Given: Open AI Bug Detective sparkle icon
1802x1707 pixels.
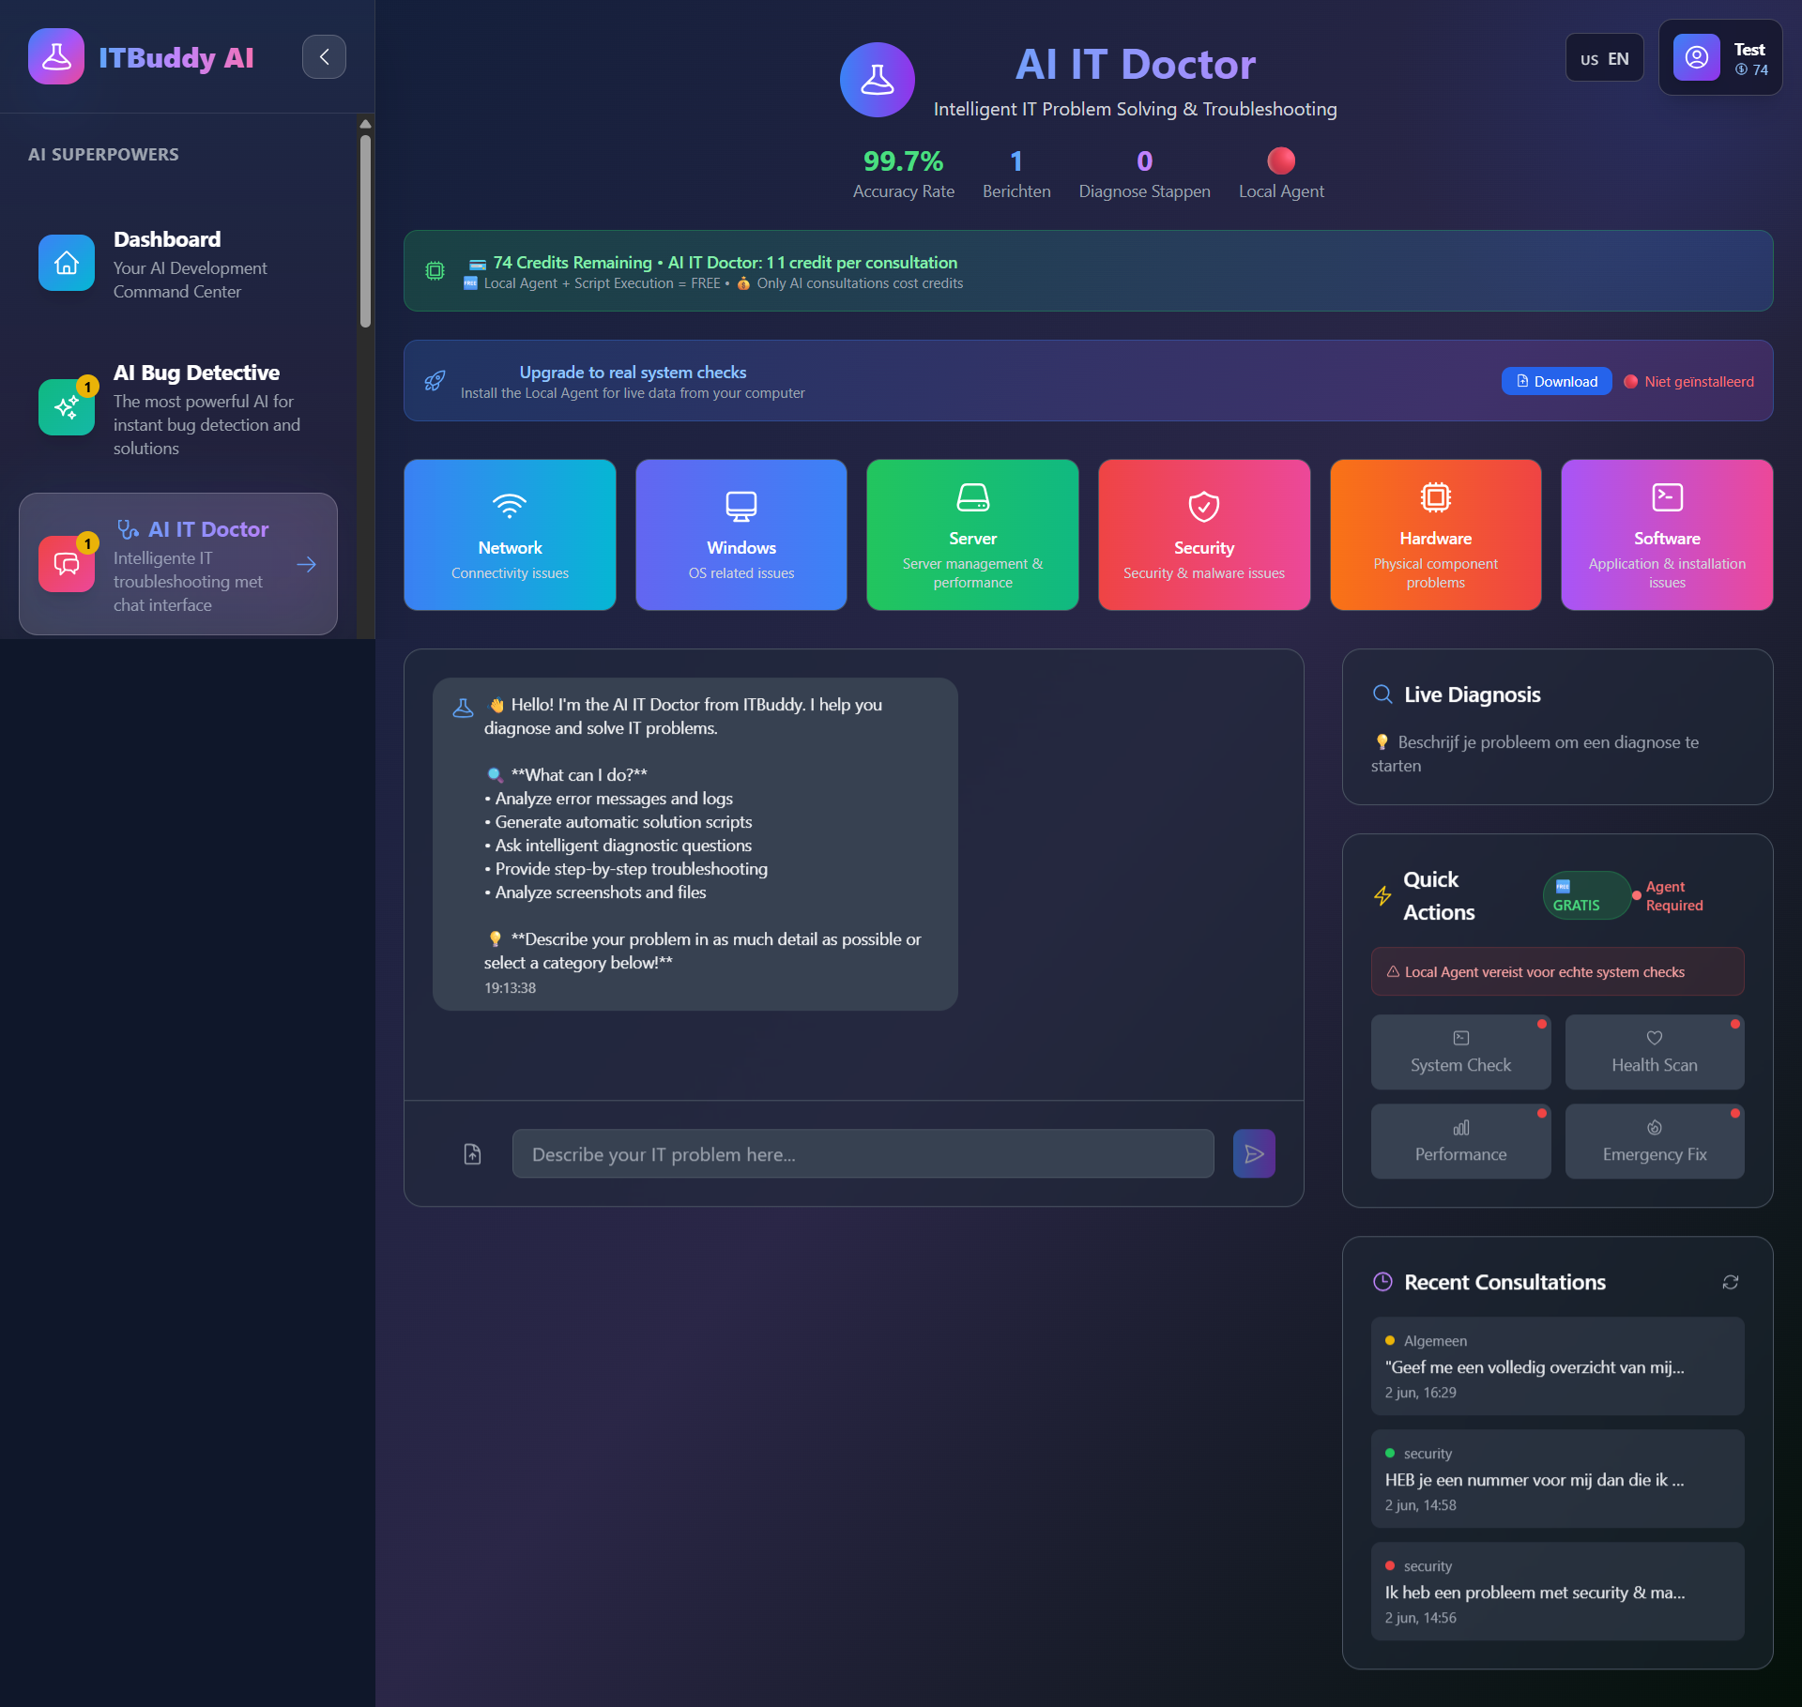Looking at the screenshot, I should coord(67,407).
